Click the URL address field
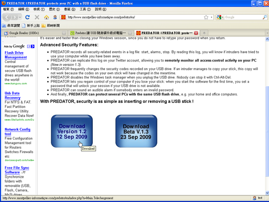This screenshot has height=202, width=269. [135, 17]
